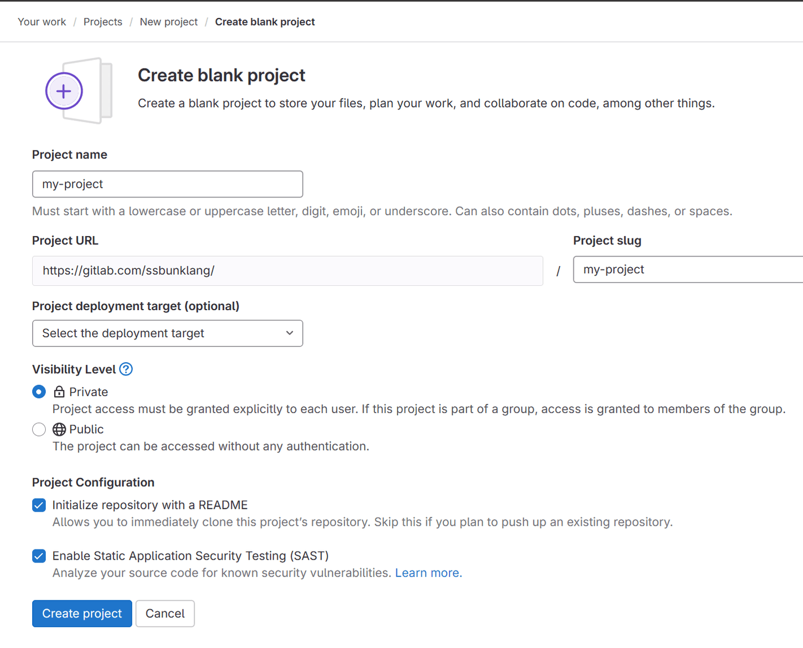This screenshot has height=648, width=803.
Task: Click the Visibility Level help icon
Action: 126,369
